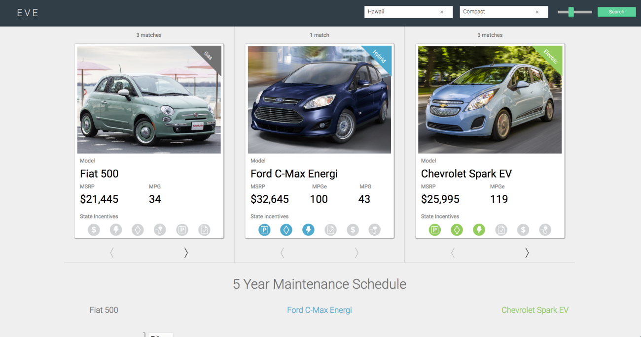Screen dimensions: 641x337
Task: Click the Ford C-Max Energi car photo
Action: [x=320, y=100]
